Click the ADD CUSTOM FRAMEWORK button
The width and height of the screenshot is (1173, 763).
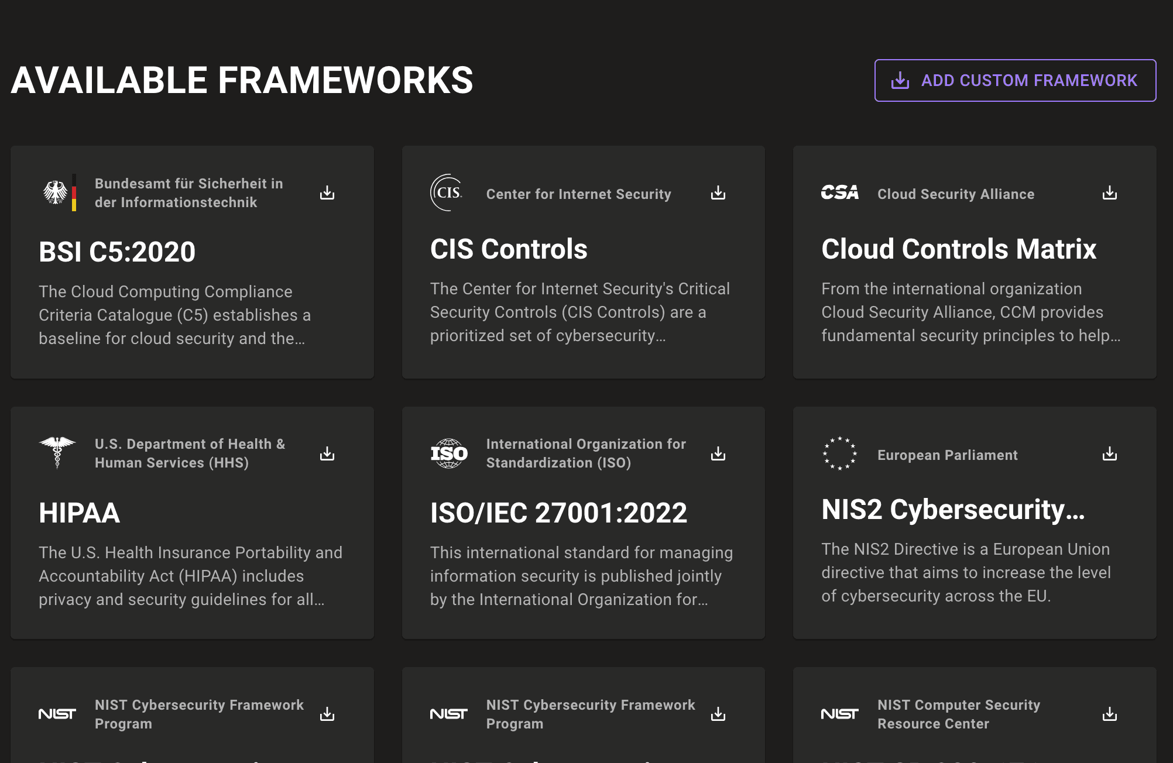pyautogui.click(x=1014, y=80)
